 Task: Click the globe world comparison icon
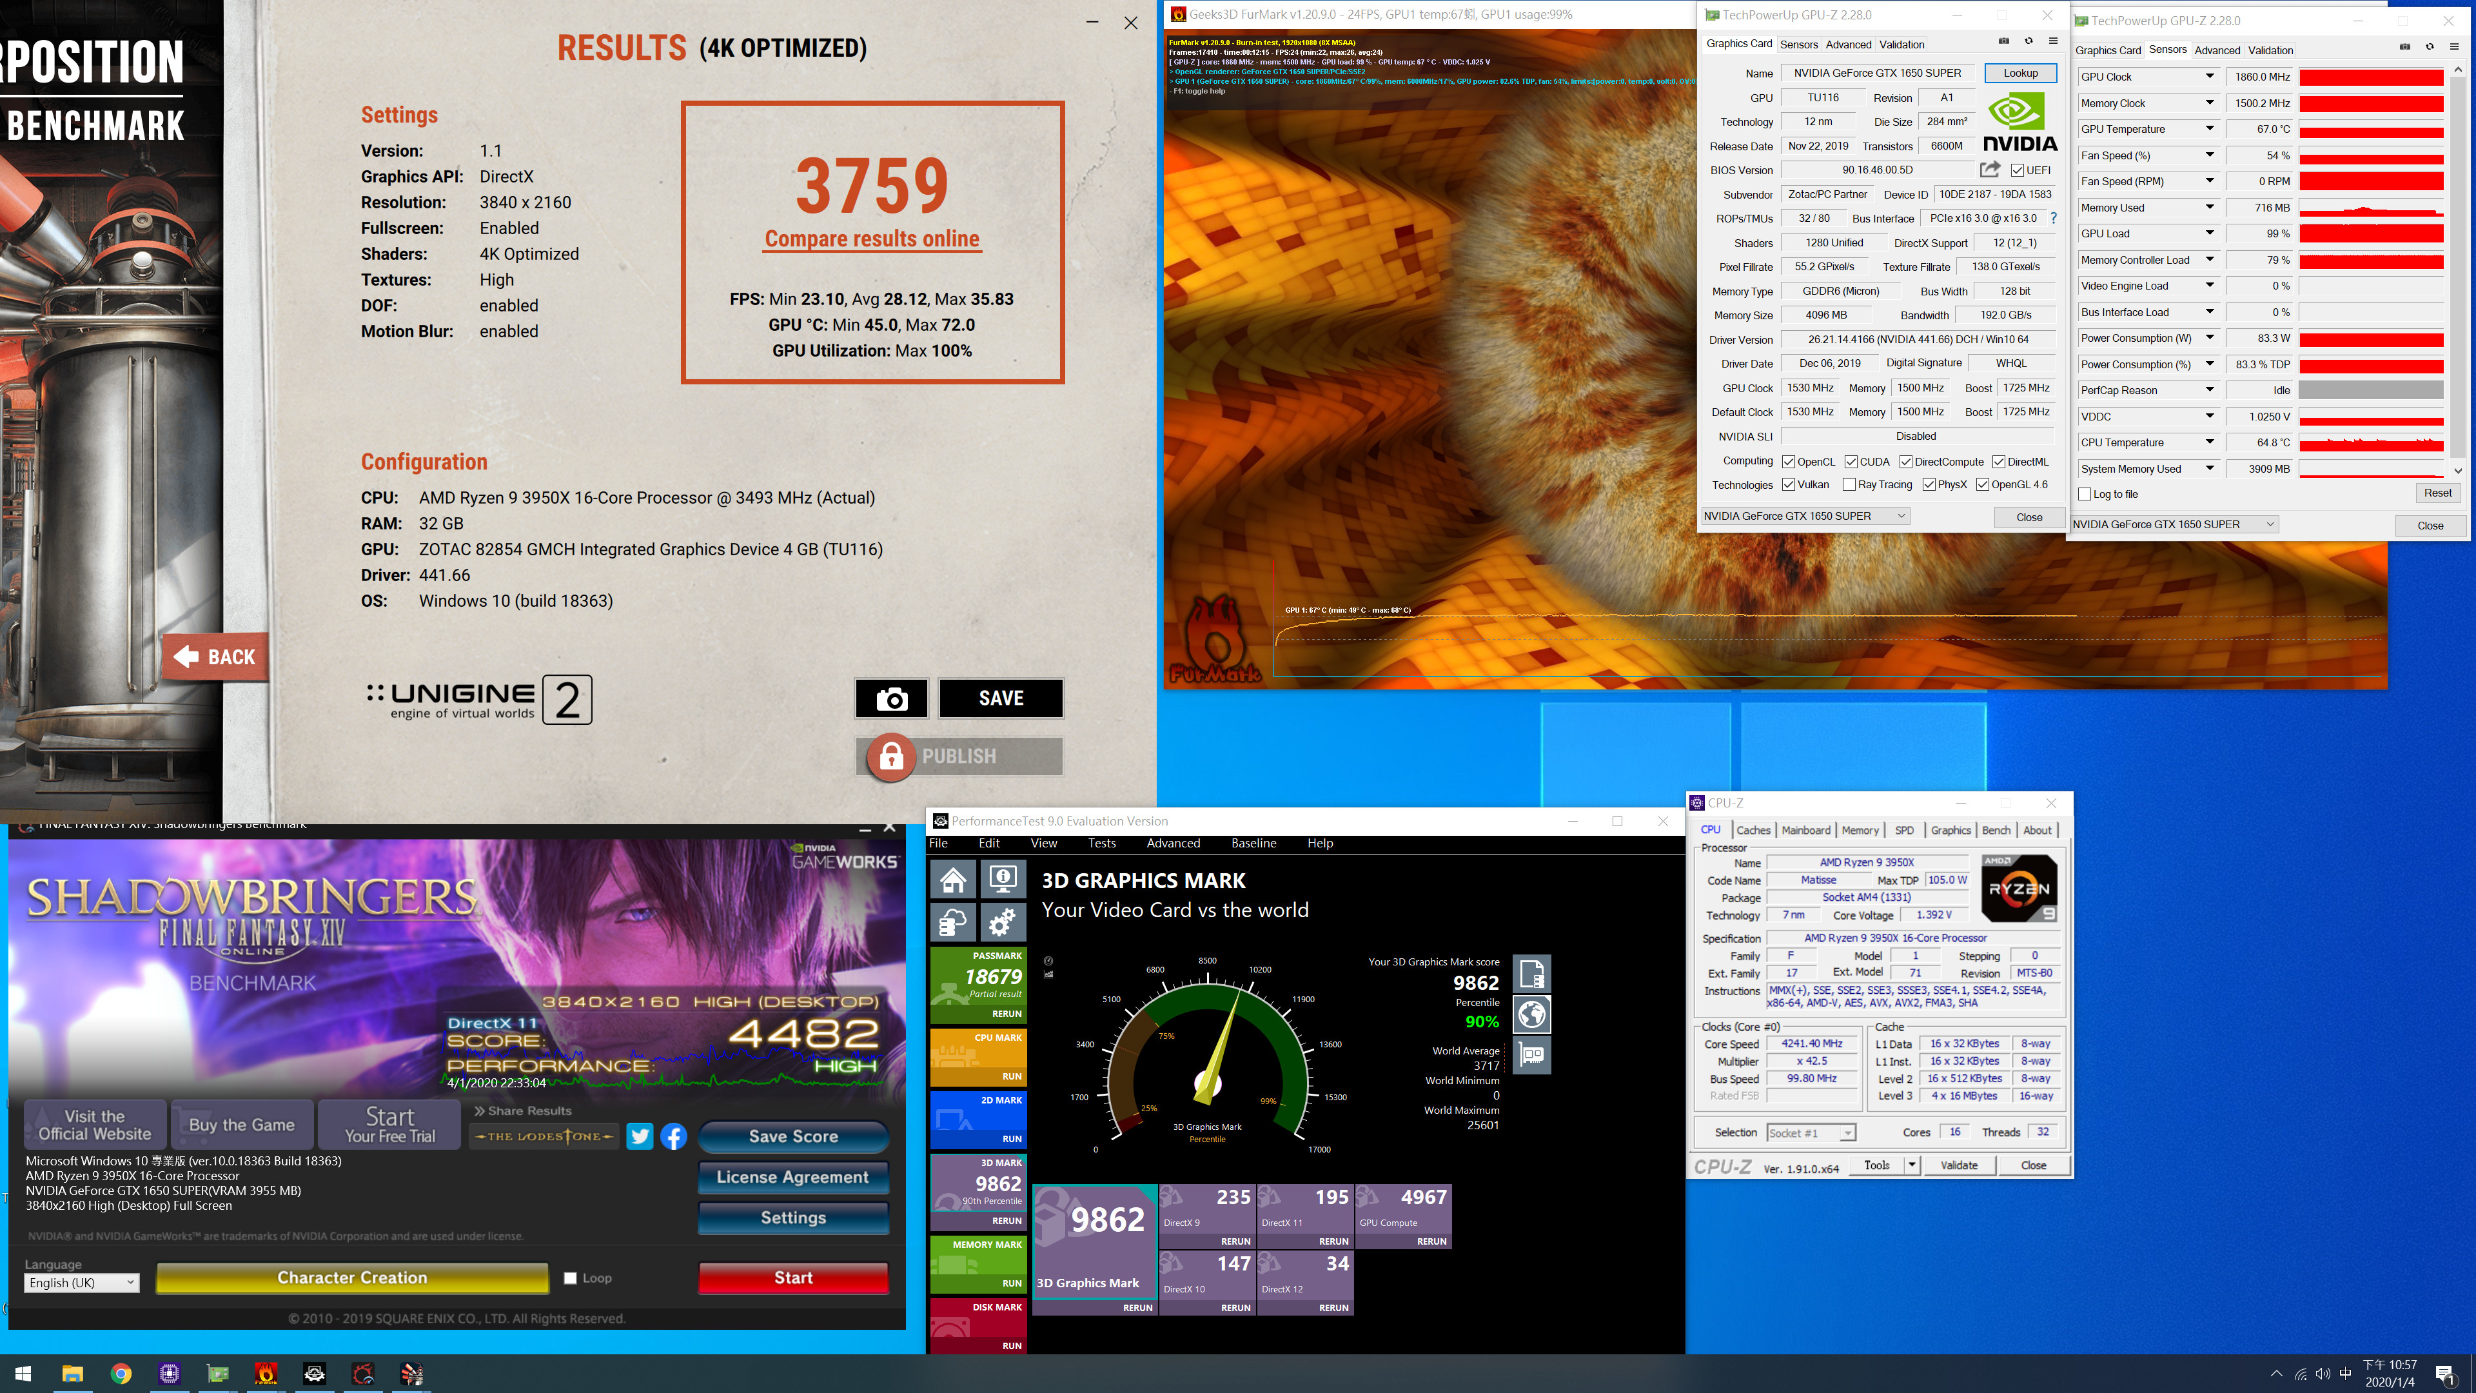1532,1014
